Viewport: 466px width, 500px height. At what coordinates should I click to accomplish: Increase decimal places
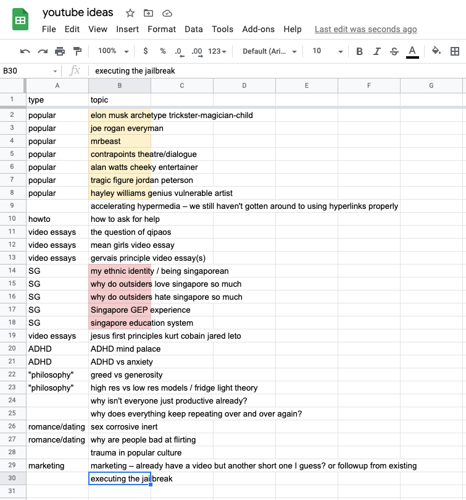tap(197, 52)
